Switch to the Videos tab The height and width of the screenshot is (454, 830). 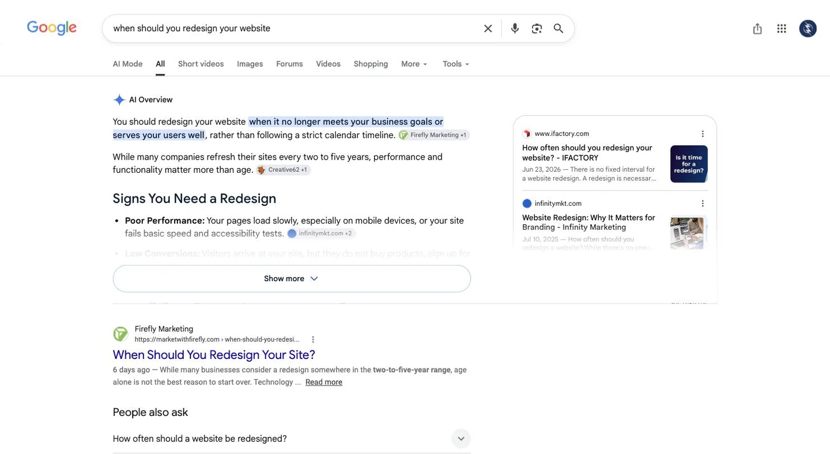tap(328, 64)
